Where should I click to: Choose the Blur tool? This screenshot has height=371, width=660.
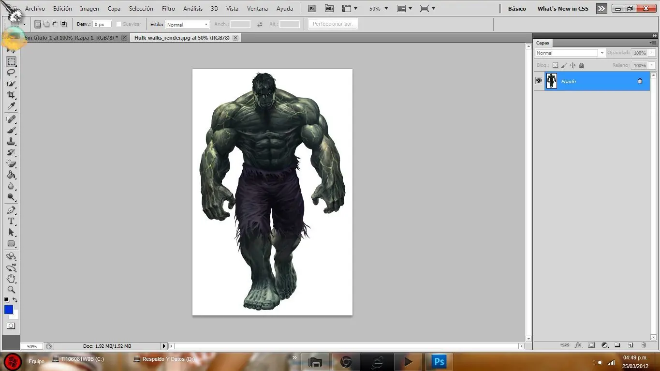tap(11, 186)
